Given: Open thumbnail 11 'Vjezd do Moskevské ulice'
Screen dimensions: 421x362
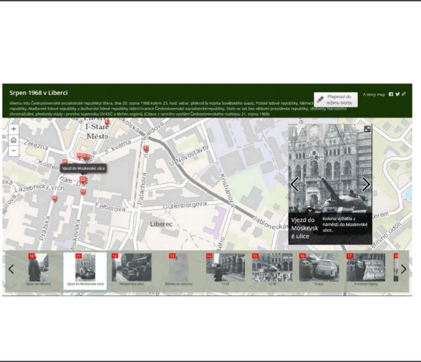Looking at the screenshot, I should 85,271.
